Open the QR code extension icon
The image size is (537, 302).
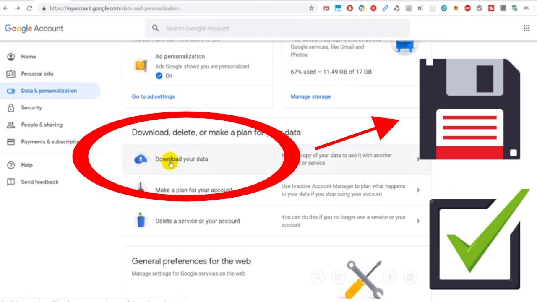(503, 8)
